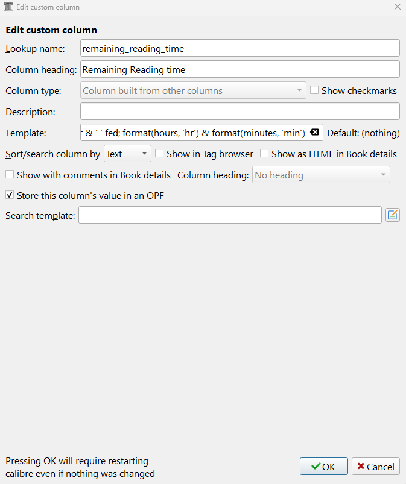The width and height of the screenshot is (406, 484).
Task: Enable the Show checkmarks checkbox
Action: (314, 90)
